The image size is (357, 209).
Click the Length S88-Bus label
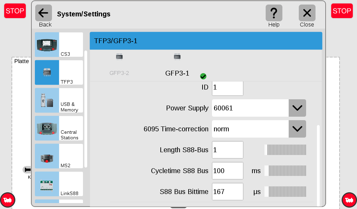184,150
